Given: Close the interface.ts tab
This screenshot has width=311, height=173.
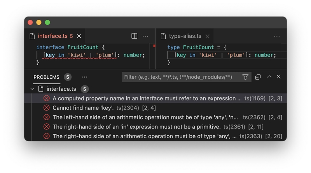Looking at the screenshot, I should click(79, 36).
